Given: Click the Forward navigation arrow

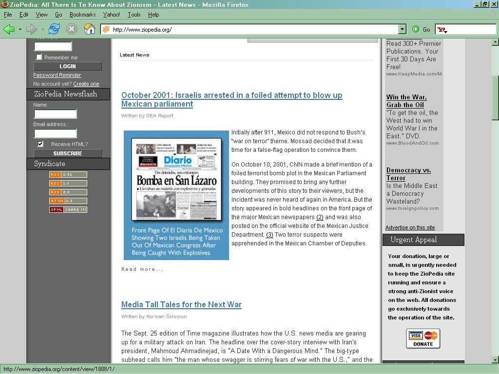Looking at the screenshot, I should point(31,30).
